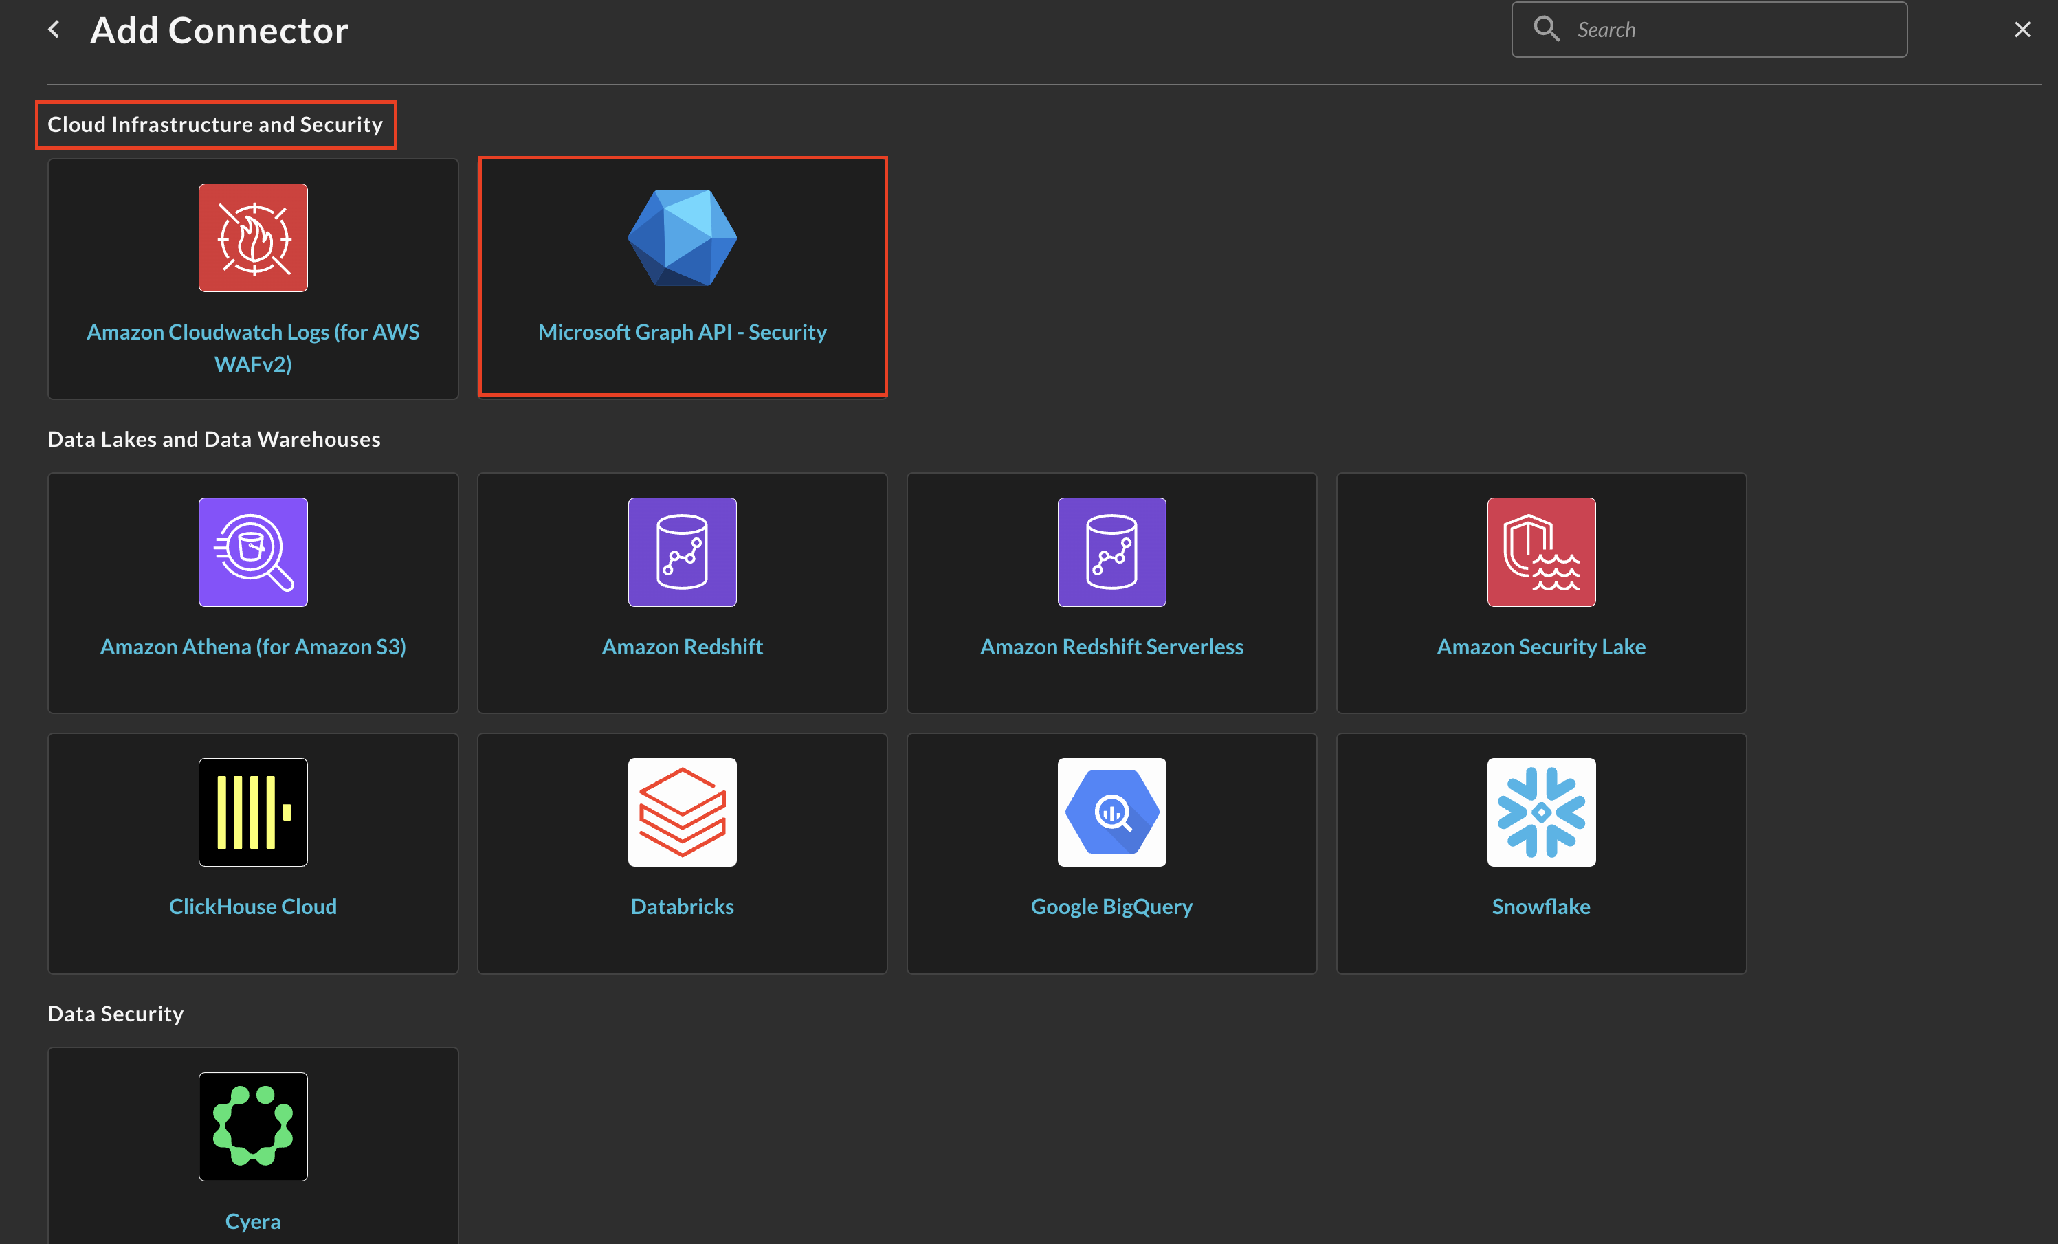Click the Databricks red layers icon
2058x1244 pixels.
pyautogui.click(x=683, y=812)
